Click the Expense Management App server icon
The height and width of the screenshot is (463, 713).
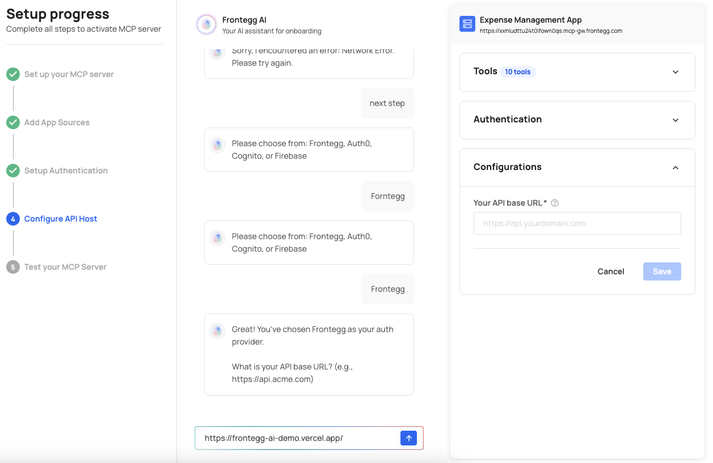(467, 24)
